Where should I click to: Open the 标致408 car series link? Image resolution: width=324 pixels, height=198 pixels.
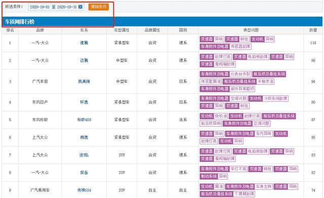(84, 120)
